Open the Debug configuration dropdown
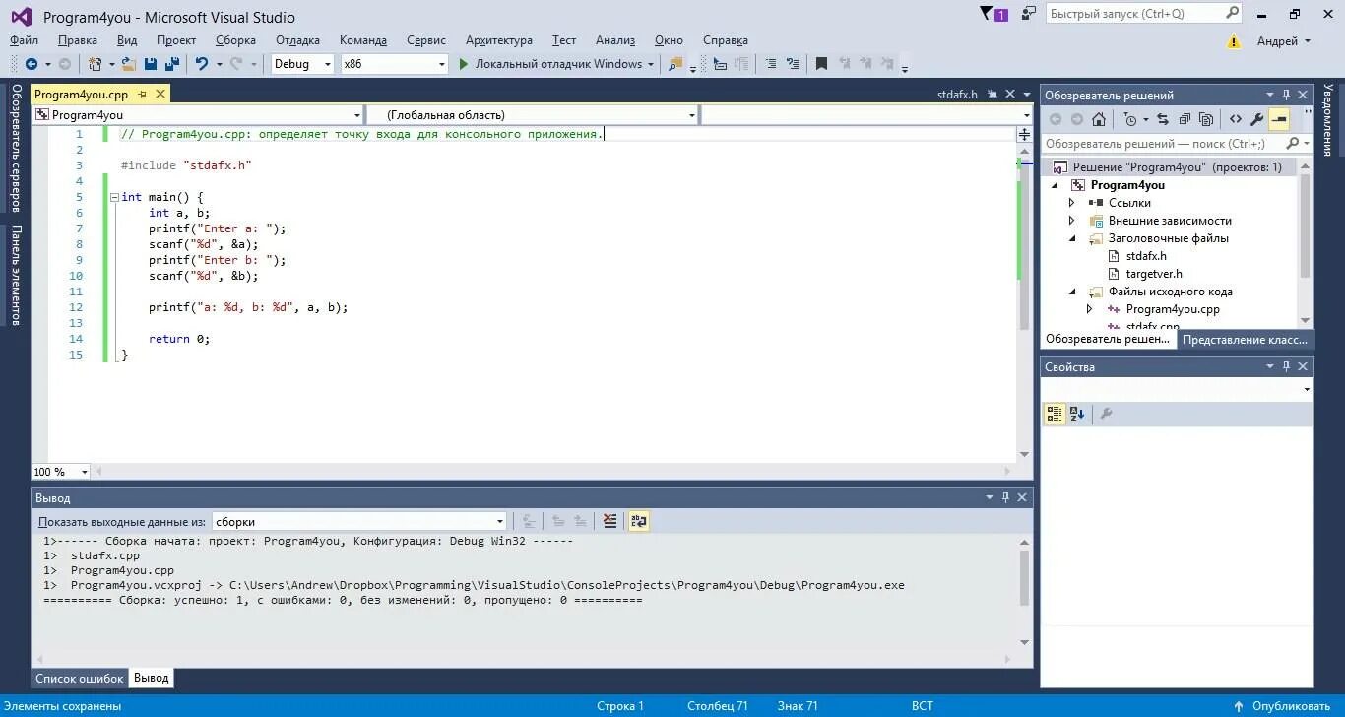 303,64
